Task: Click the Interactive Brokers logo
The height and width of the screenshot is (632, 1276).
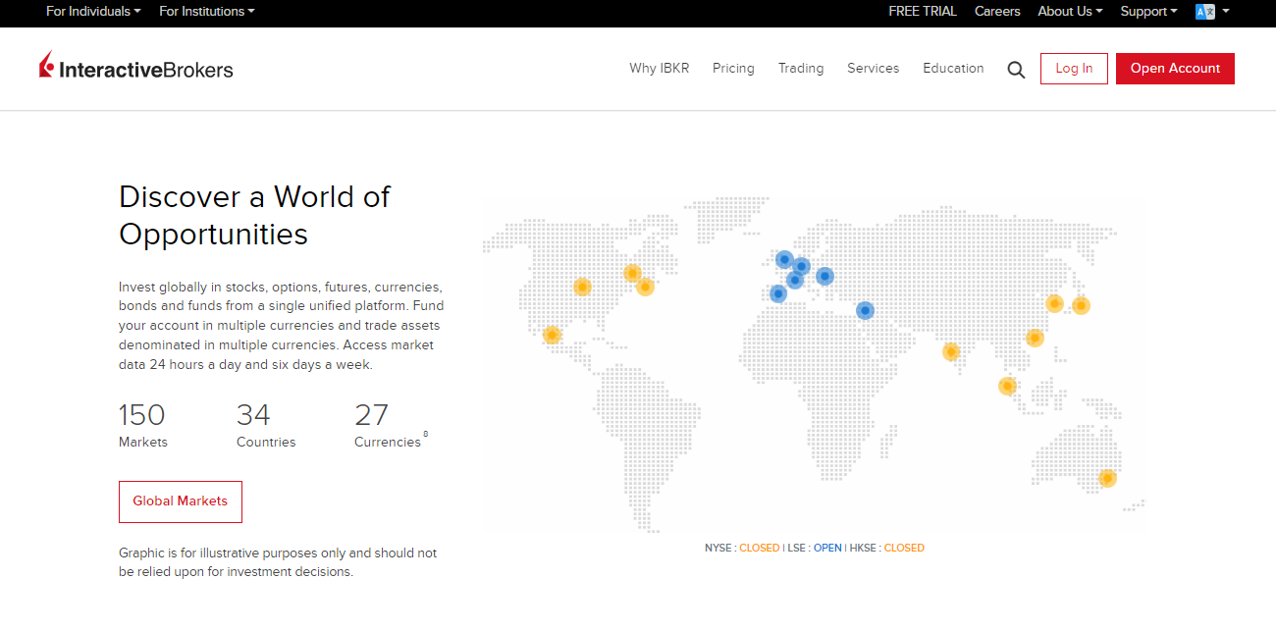Action: click(136, 68)
